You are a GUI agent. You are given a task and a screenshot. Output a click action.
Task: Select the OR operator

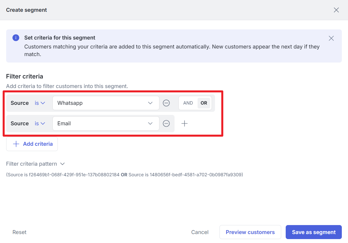tap(204, 103)
